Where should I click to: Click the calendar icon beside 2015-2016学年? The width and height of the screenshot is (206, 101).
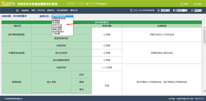click(x=131, y=10)
